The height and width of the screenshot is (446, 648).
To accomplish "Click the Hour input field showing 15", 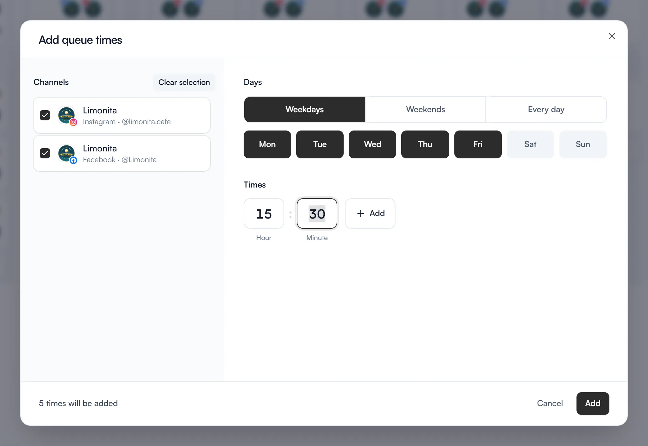I will [264, 213].
